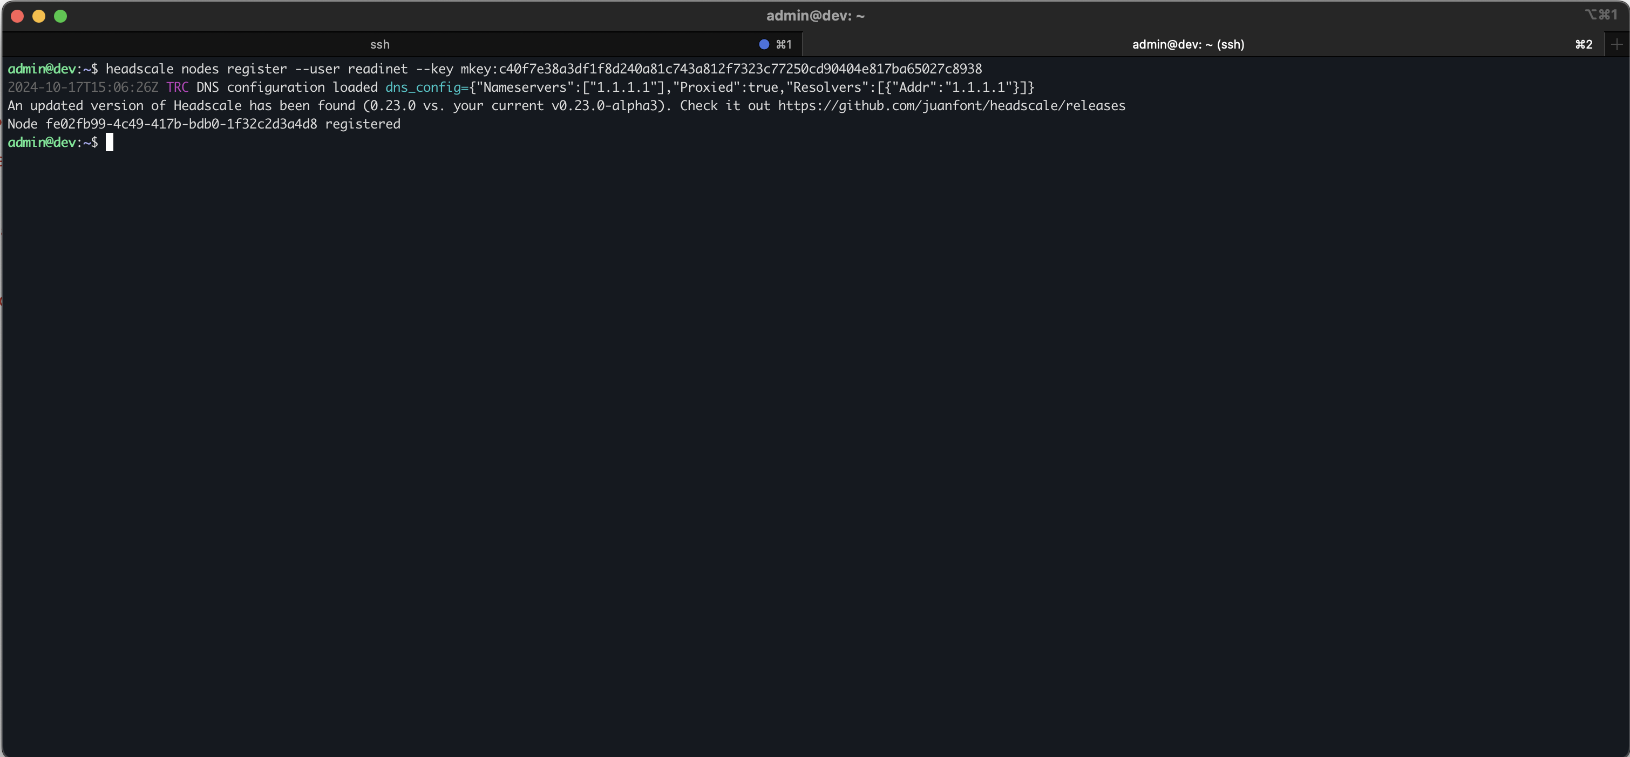
Task: Close the terminal window with the red button
Action: pyautogui.click(x=17, y=16)
